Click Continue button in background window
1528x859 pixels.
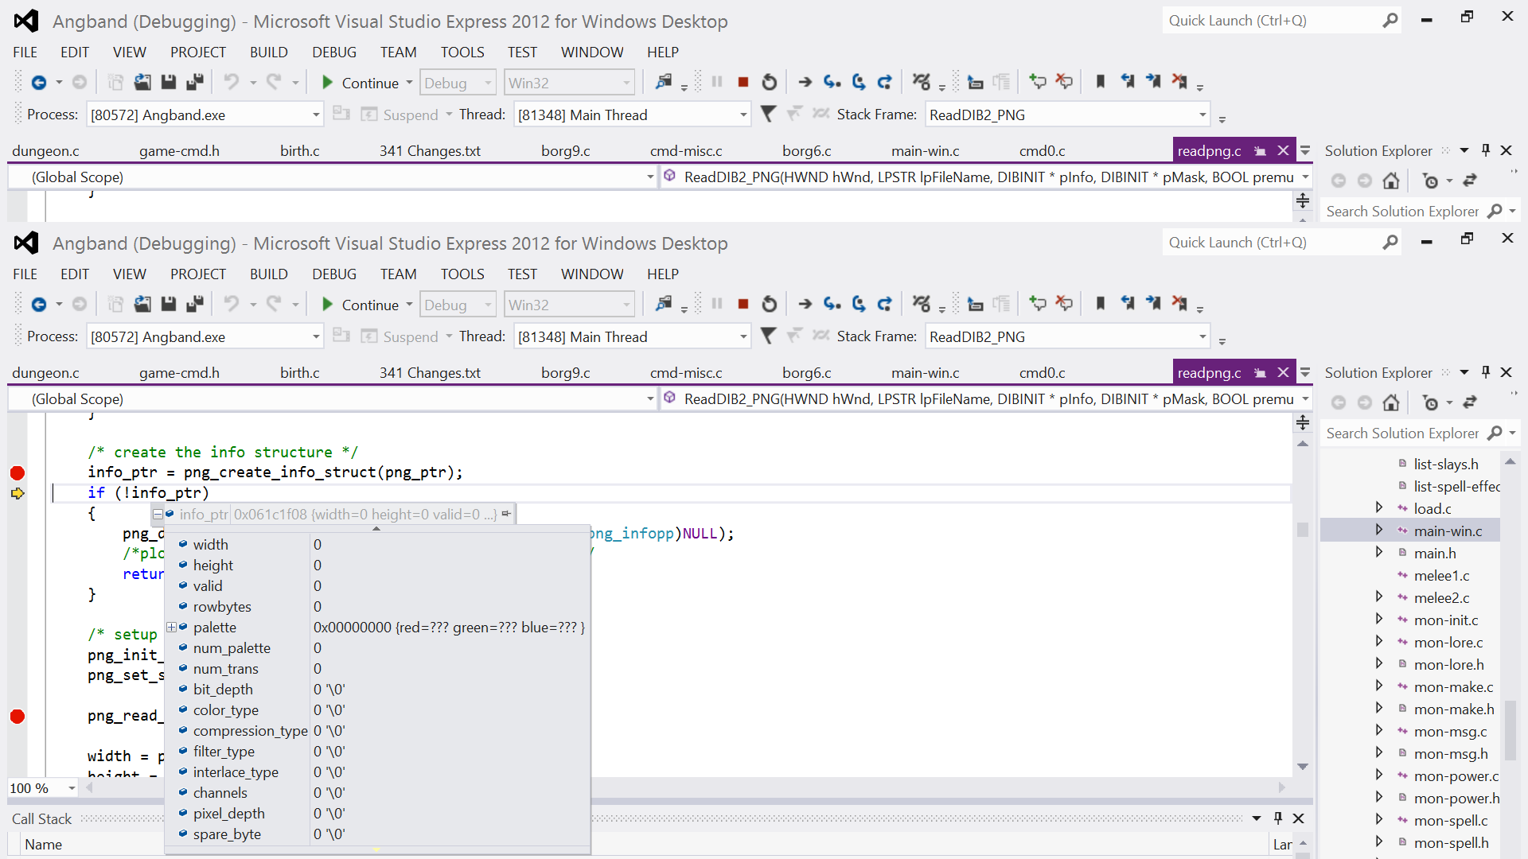pyautogui.click(x=361, y=83)
